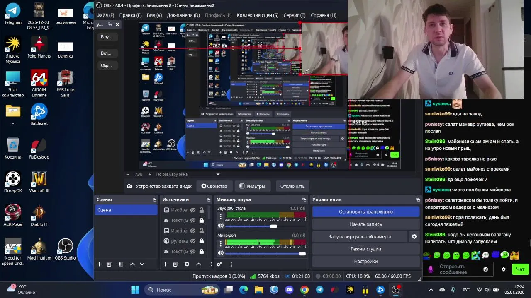
Task: Click Начать запись button
Action: coord(366,224)
